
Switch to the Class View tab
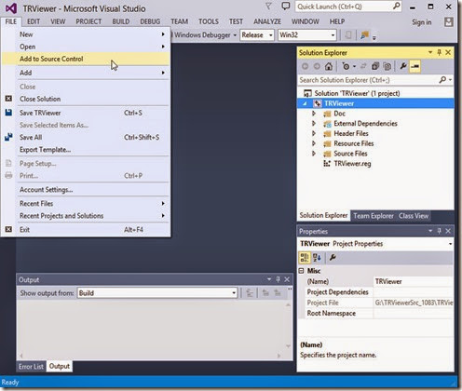[x=414, y=216]
